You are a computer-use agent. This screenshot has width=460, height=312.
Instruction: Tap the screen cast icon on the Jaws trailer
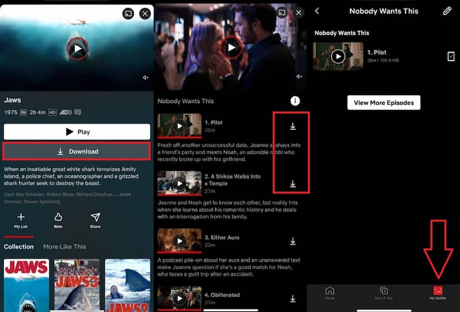pyautogui.click(x=129, y=14)
